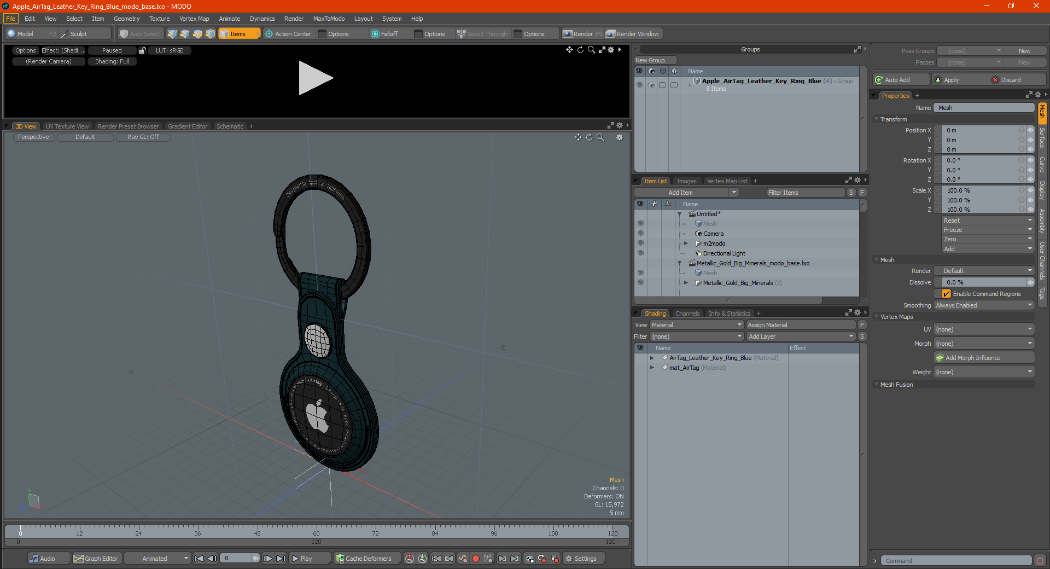Expand Metallic_Gold_Big_Minerals item
This screenshot has width=1050, height=569.
click(x=686, y=283)
